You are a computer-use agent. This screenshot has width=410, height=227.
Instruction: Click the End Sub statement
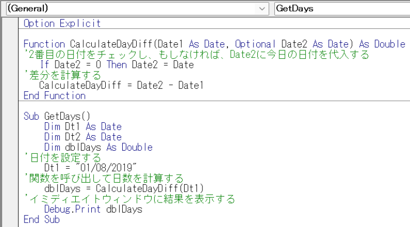(42, 220)
